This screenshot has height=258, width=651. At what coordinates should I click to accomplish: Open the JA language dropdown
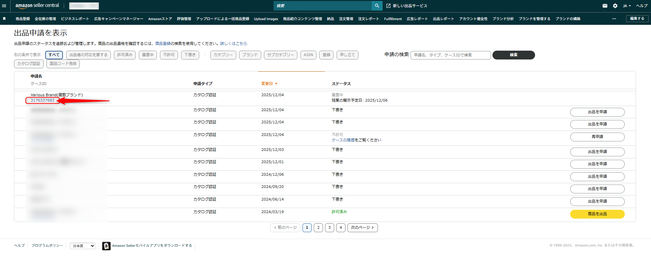tap(627, 6)
